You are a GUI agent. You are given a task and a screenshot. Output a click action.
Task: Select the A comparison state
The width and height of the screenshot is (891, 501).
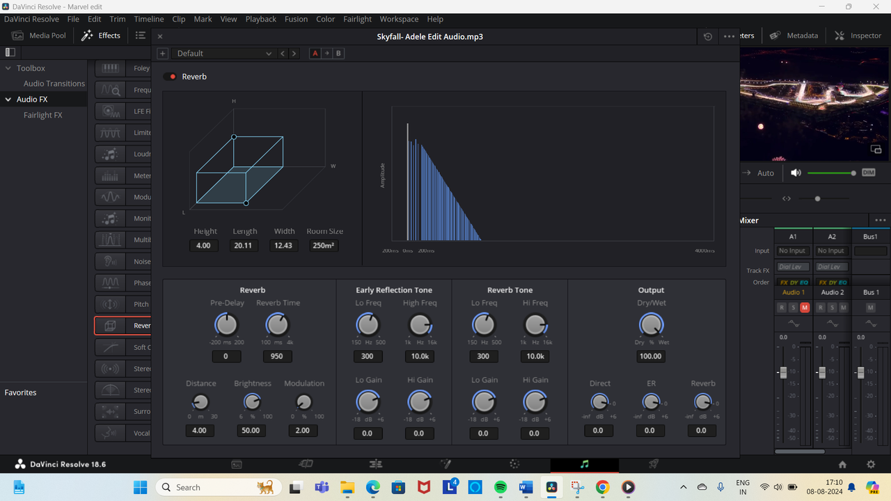tap(315, 54)
